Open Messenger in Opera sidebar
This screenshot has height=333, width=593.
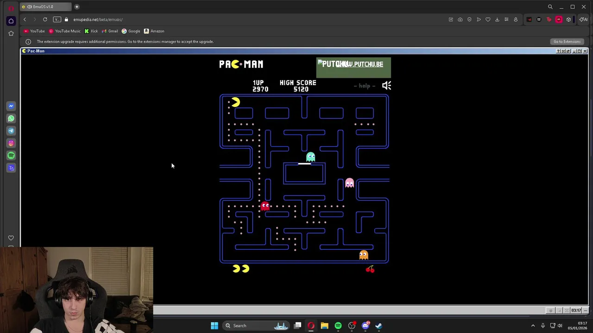tap(11, 106)
